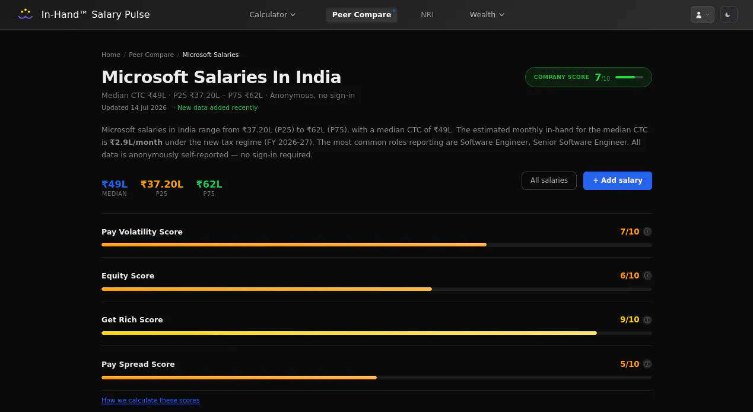753x412 pixels.
Task: Click the Pay Volatility Score progress bar
Action: pyautogui.click(x=377, y=245)
